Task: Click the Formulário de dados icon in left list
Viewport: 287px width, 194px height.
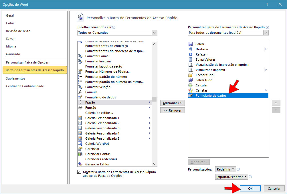Action: point(80,97)
